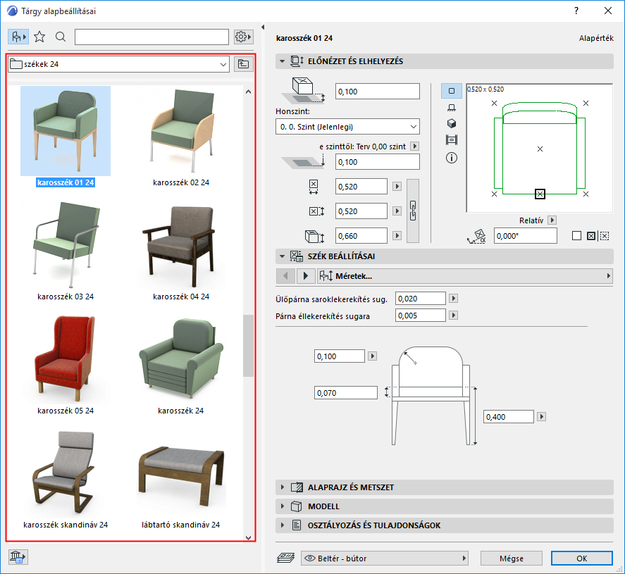Open the Beltér - bútor layer menu
The image size is (625, 574).
point(385,559)
